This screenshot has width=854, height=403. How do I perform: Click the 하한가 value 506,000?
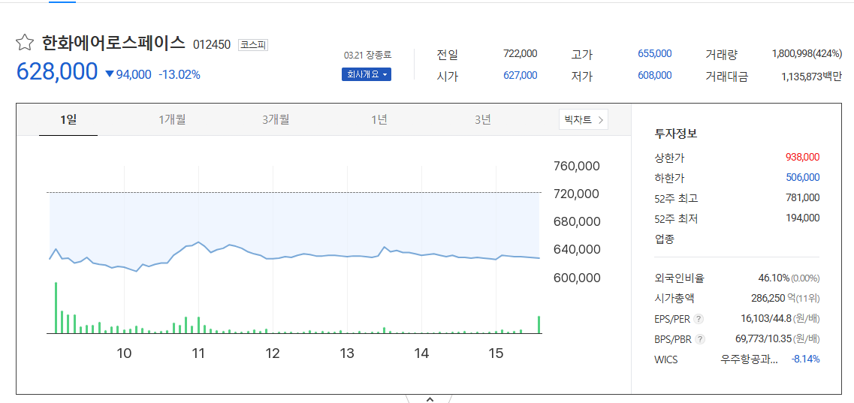point(802,177)
